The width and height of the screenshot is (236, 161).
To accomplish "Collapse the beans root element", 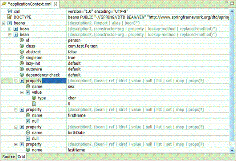I will point(4,23).
